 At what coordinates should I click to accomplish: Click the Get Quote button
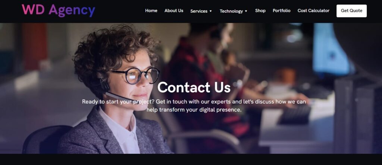click(x=351, y=11)
